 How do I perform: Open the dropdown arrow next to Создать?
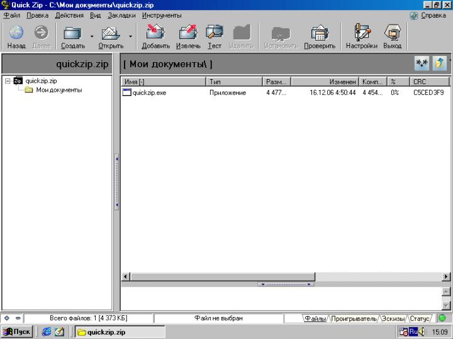pyautogui.click(x=92, y=36)
